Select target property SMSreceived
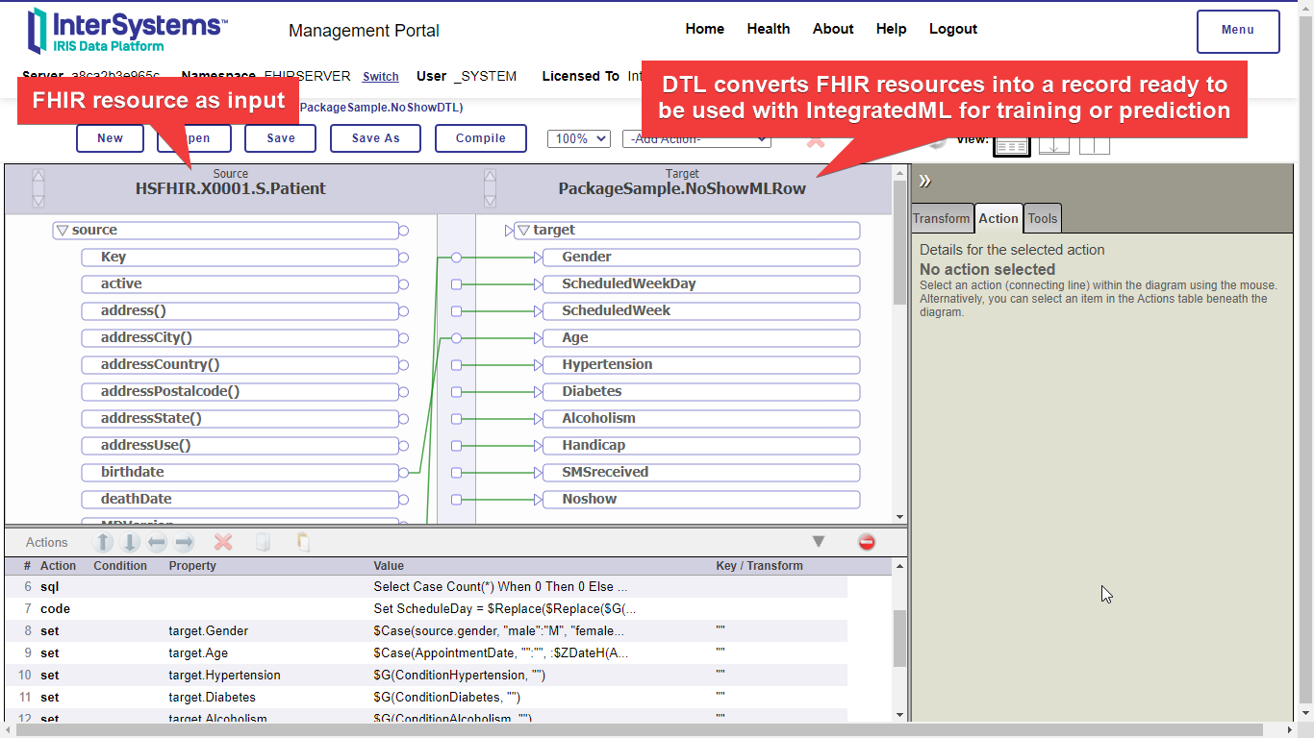This screenshot has width=1314, height=738. pyautogui.click(x=701, y=472)
